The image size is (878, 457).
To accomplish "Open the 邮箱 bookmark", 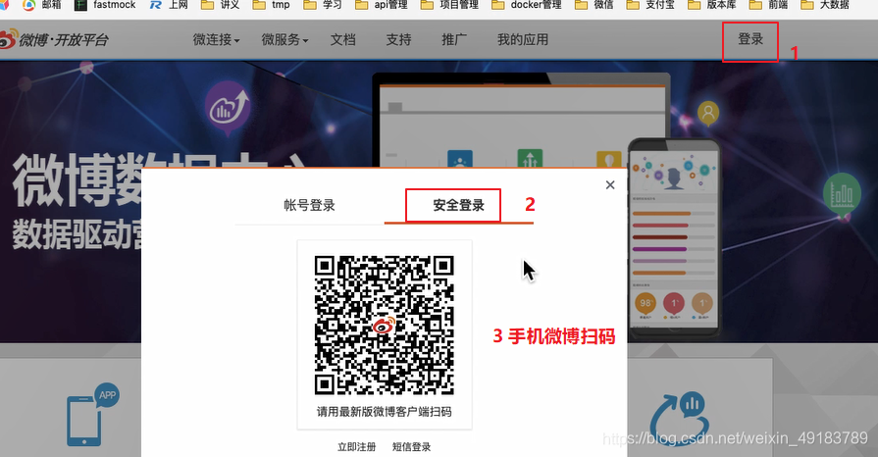I will (x=42, y=5).
